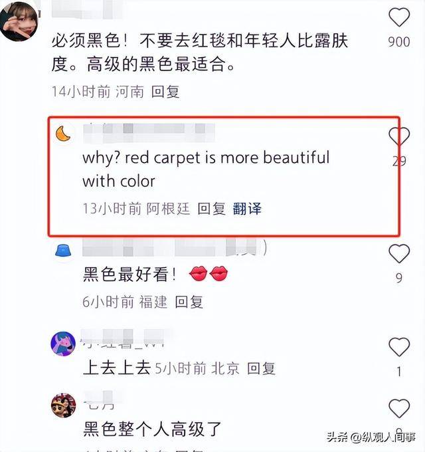Open the crescent moon avatar profile
Screen dimensions: 425x452
(x=63, y=134)
